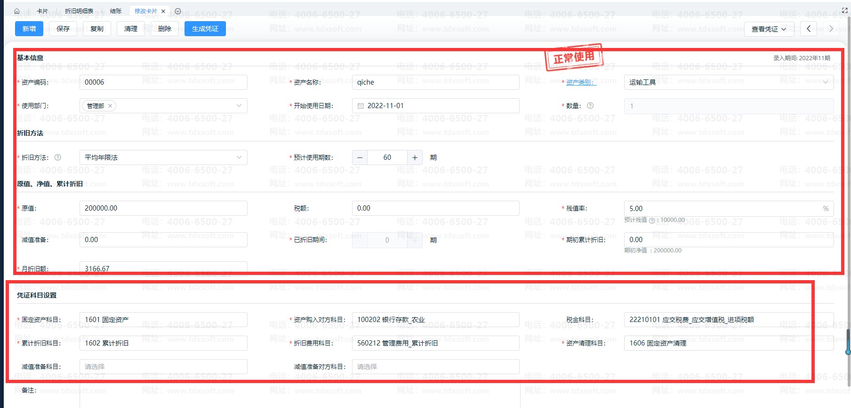Click the help icon beside 数量
Viewport: 851px width, 408px height.
(x=590, y=106)
